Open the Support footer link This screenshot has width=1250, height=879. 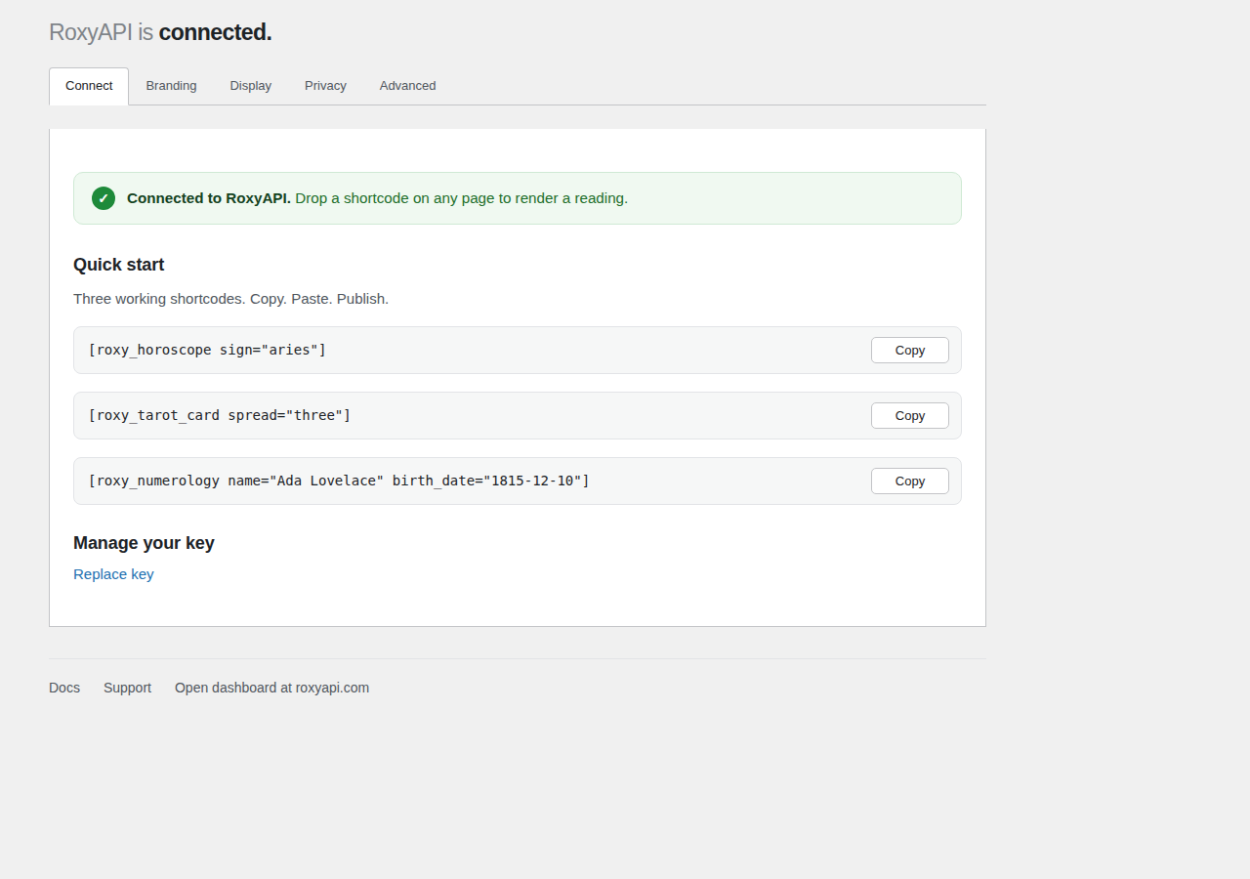coord(127,688)
